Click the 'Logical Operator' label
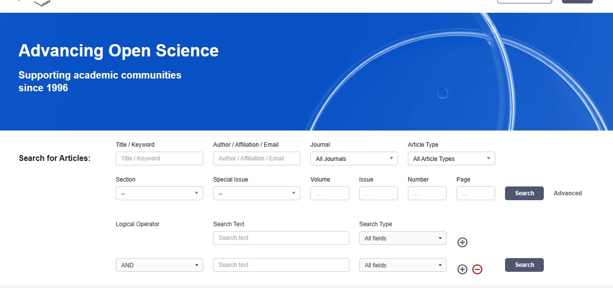Image resolution: width=613 pixels, height=288 pixels. pos(137,224)
